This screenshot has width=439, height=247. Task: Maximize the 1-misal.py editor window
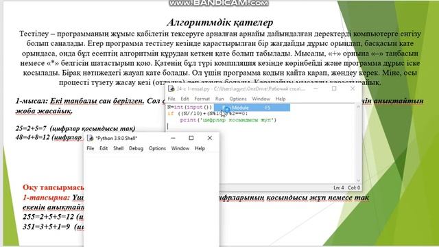tap(334, 89)
